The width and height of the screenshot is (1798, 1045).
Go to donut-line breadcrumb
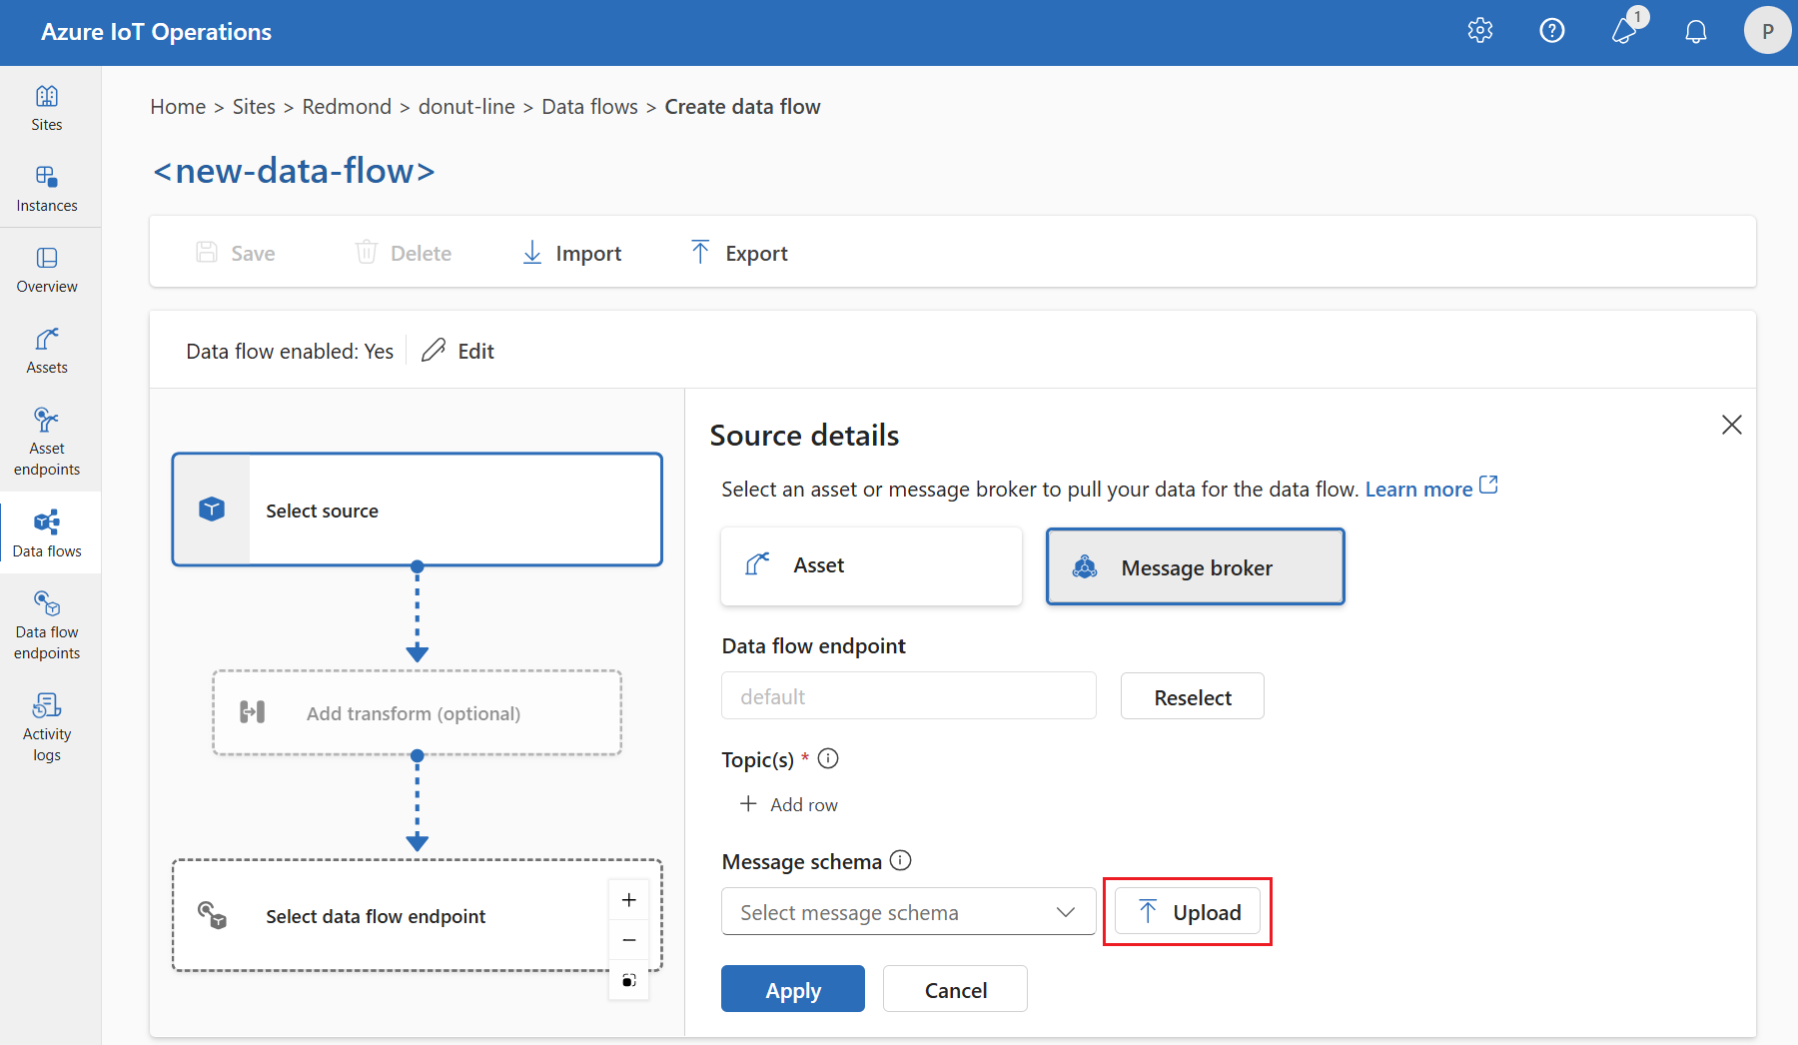[x=466, y=106]
